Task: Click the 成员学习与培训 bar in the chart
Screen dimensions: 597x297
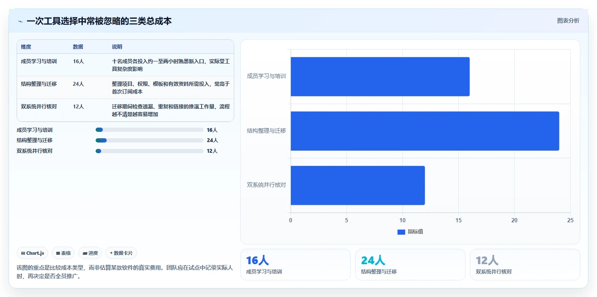Action: tap(380, 76)
